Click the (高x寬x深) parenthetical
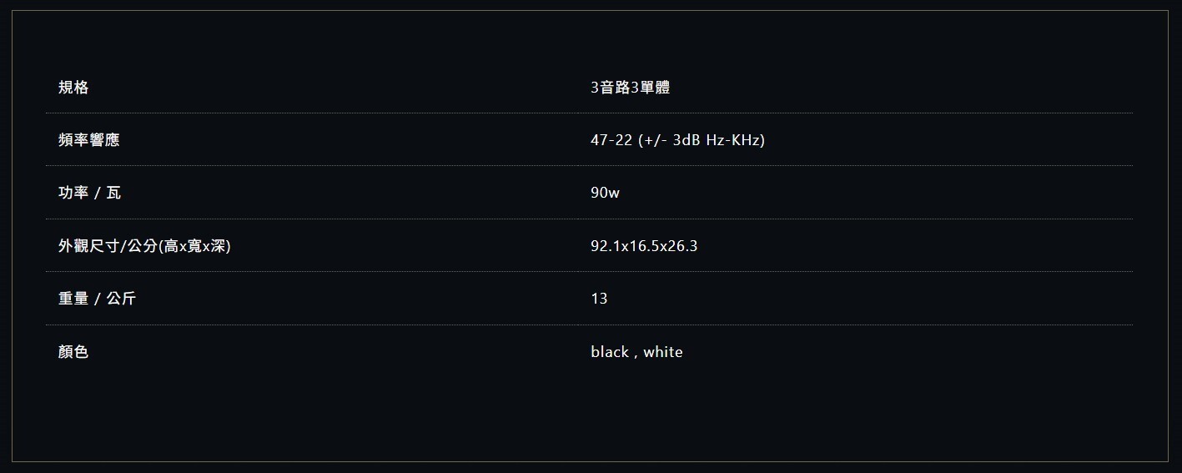Image resolution: width=1182 pixels, height=473 pixels. (x=194, y=246)
